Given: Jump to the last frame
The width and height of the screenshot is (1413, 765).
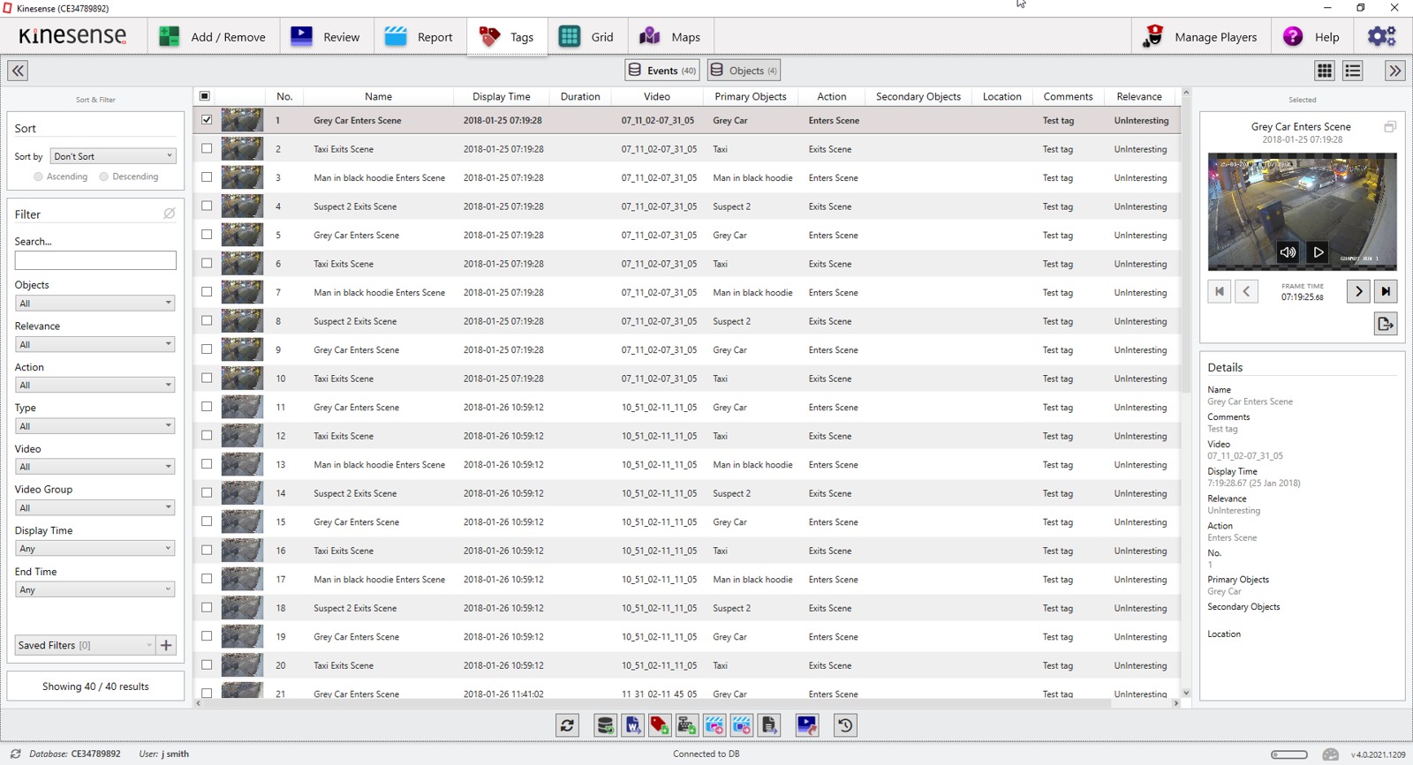Looking at the screenshot, I should point(1386,291).
